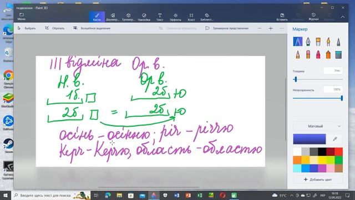
Task: Click the Непрозрачность opacity slider handle
Action: (x=342, y=98)
